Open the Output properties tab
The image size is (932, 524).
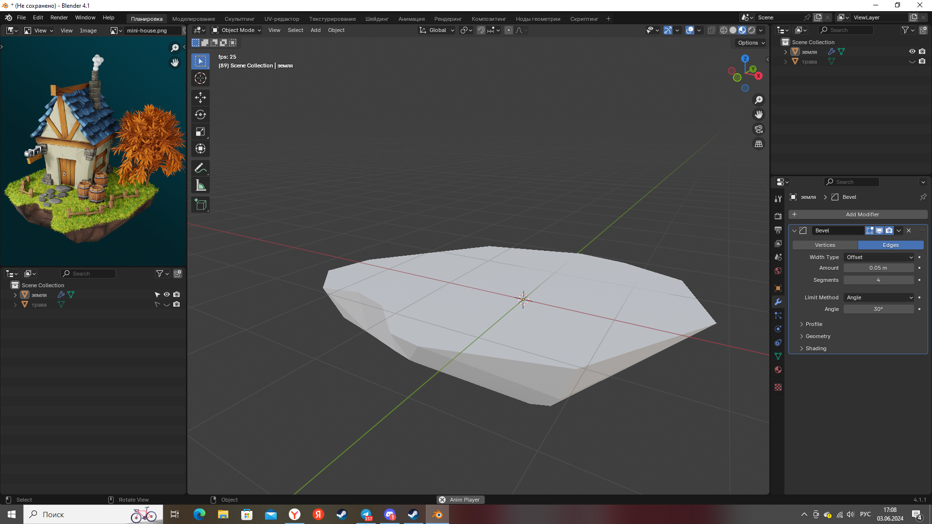pyautogui.click(x=778, y=229)
